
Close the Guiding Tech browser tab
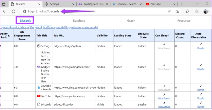point(107,4)
